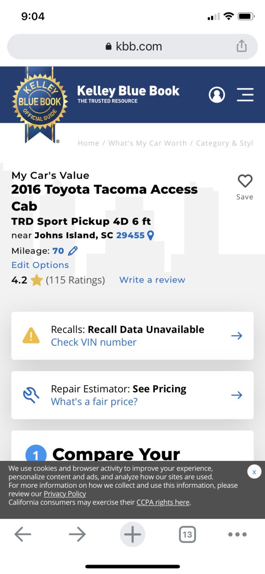The image size is (265, 574).
Task: Expand Recalls card with the arrow
Action: tap(236, 336)
